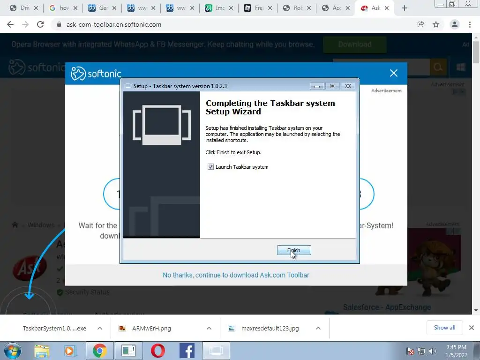480x360 pixels.
Task: Click the network icon in system tray
Action: click(x=421, y=351)
